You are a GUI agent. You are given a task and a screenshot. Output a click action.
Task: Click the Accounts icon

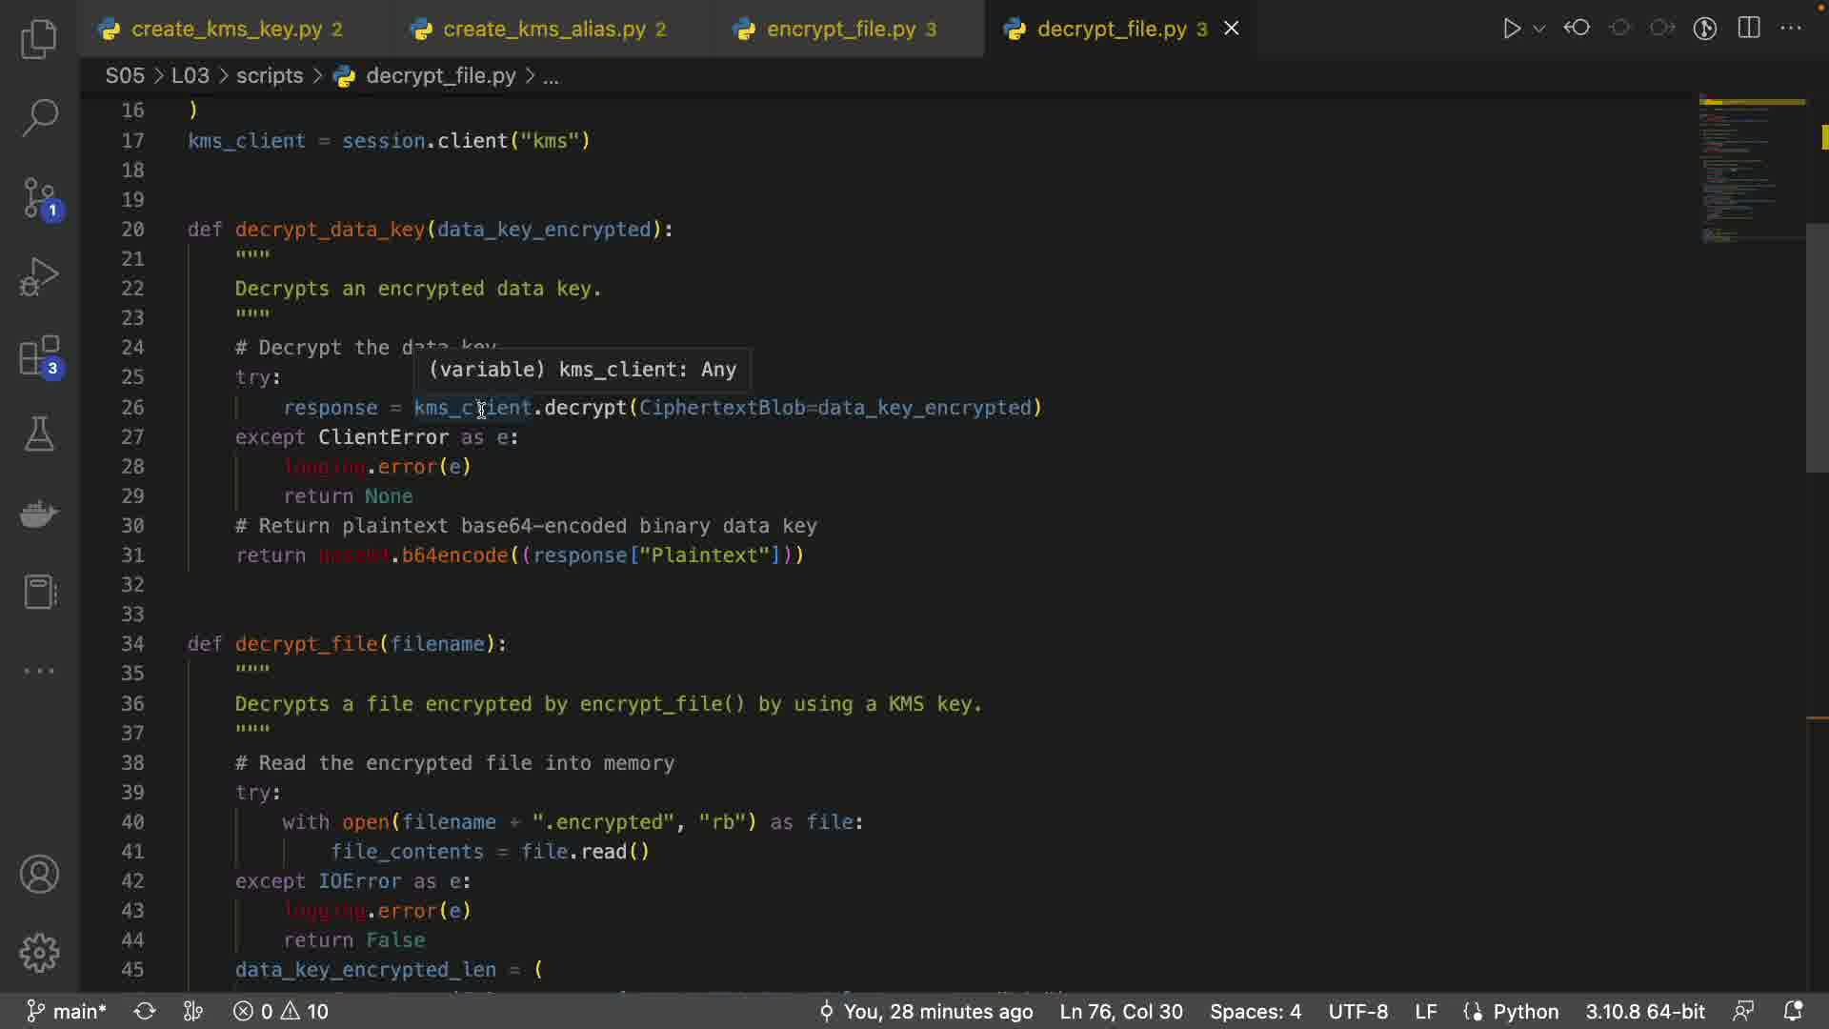coord(39,875)
